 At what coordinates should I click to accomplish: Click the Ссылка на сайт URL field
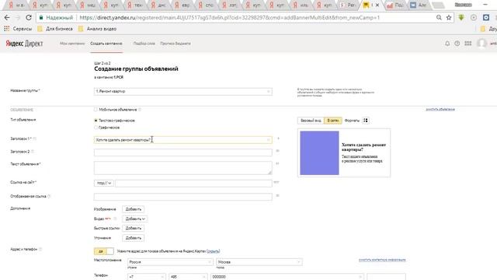(193, 184)
